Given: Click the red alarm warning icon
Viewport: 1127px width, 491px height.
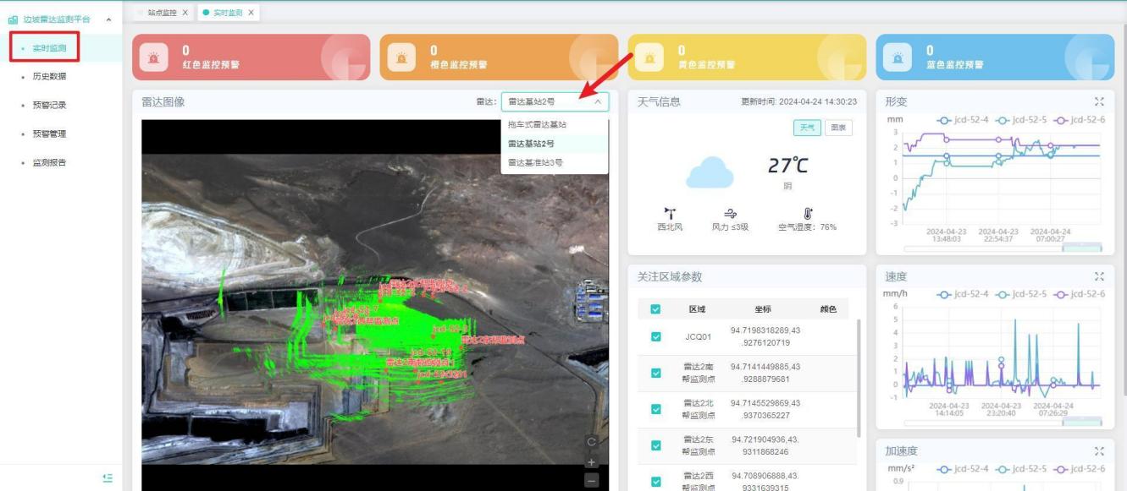Looking at the screenshot, I should pos(153,57).
